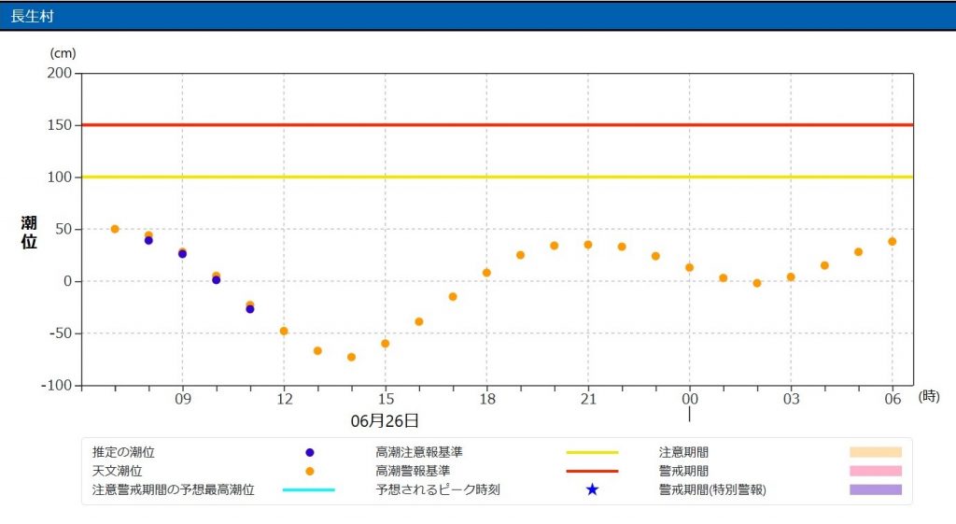Click the 21 hour label on the x-axis

[x=588, y=399]
